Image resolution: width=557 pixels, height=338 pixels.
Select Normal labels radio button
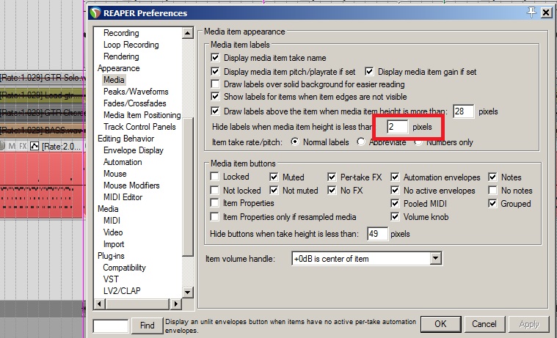tap(295, 142)
